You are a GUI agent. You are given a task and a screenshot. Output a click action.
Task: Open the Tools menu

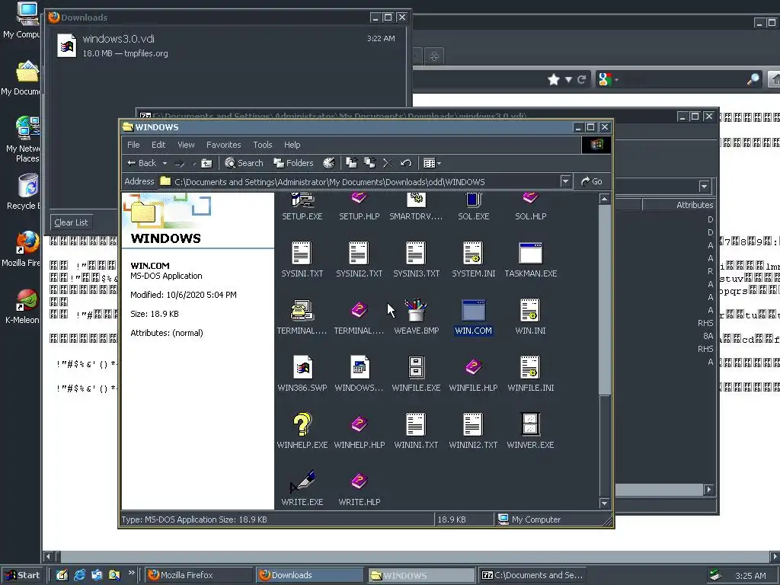point(263,145)
